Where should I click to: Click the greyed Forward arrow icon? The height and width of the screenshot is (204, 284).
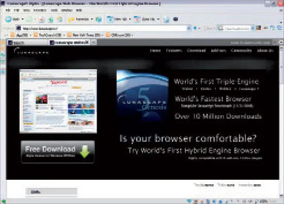(29, 19)
